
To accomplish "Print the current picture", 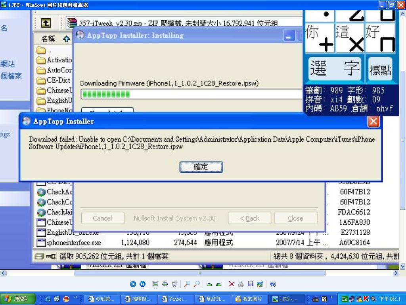I will [x=241, y=284].
